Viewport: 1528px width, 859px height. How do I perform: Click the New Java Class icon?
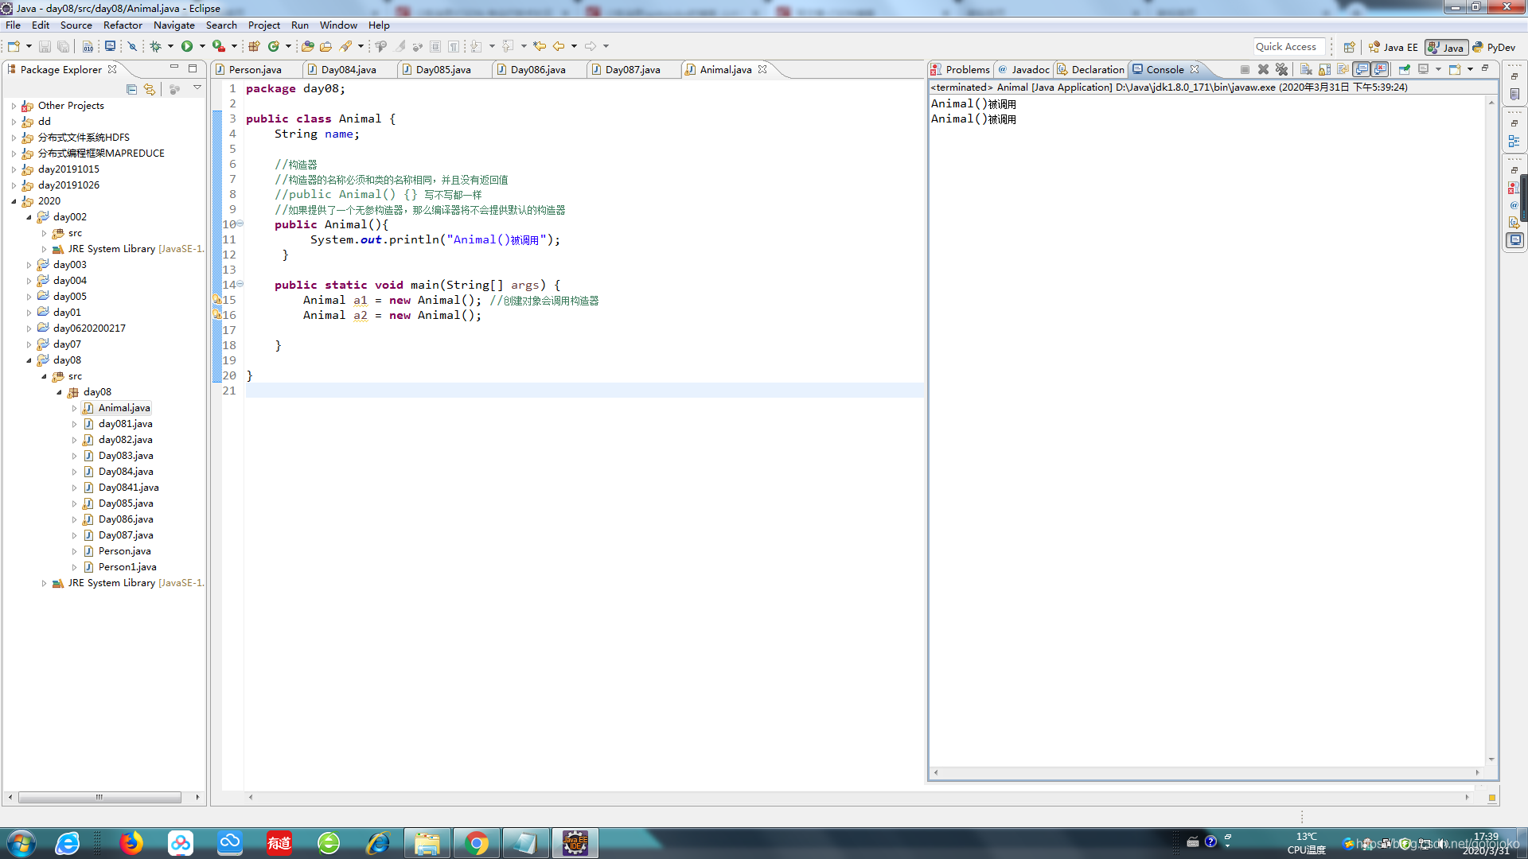[x=274, y=46]
